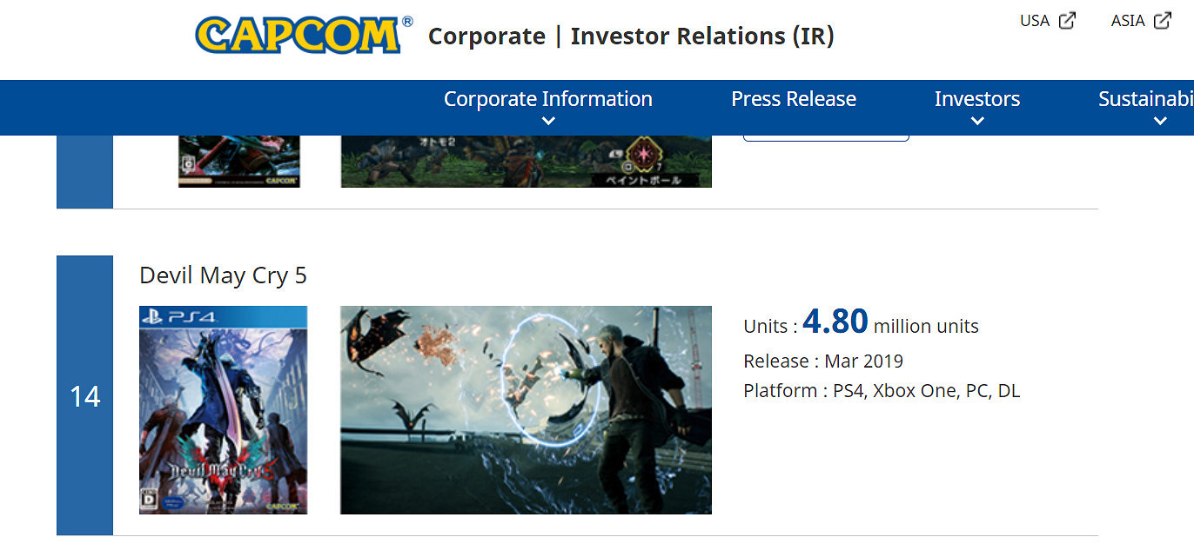The width and height of the screenshot is (1194, 557).
Task: Open the Press Release menu item
Action: tap(794, 99)
